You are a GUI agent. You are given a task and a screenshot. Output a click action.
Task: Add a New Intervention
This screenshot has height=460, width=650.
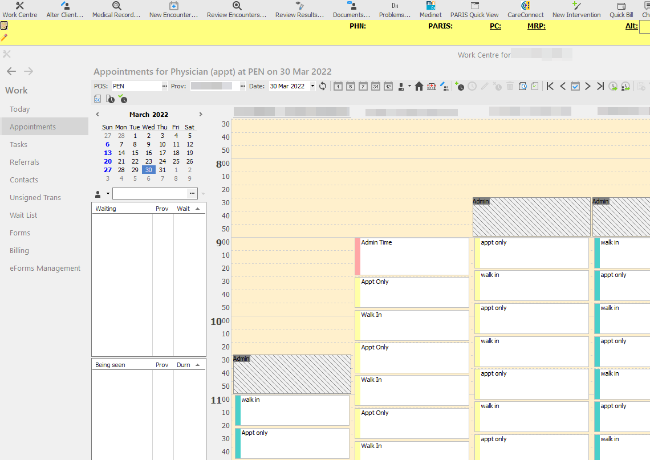pyautogui.click(x=576, y=9)
